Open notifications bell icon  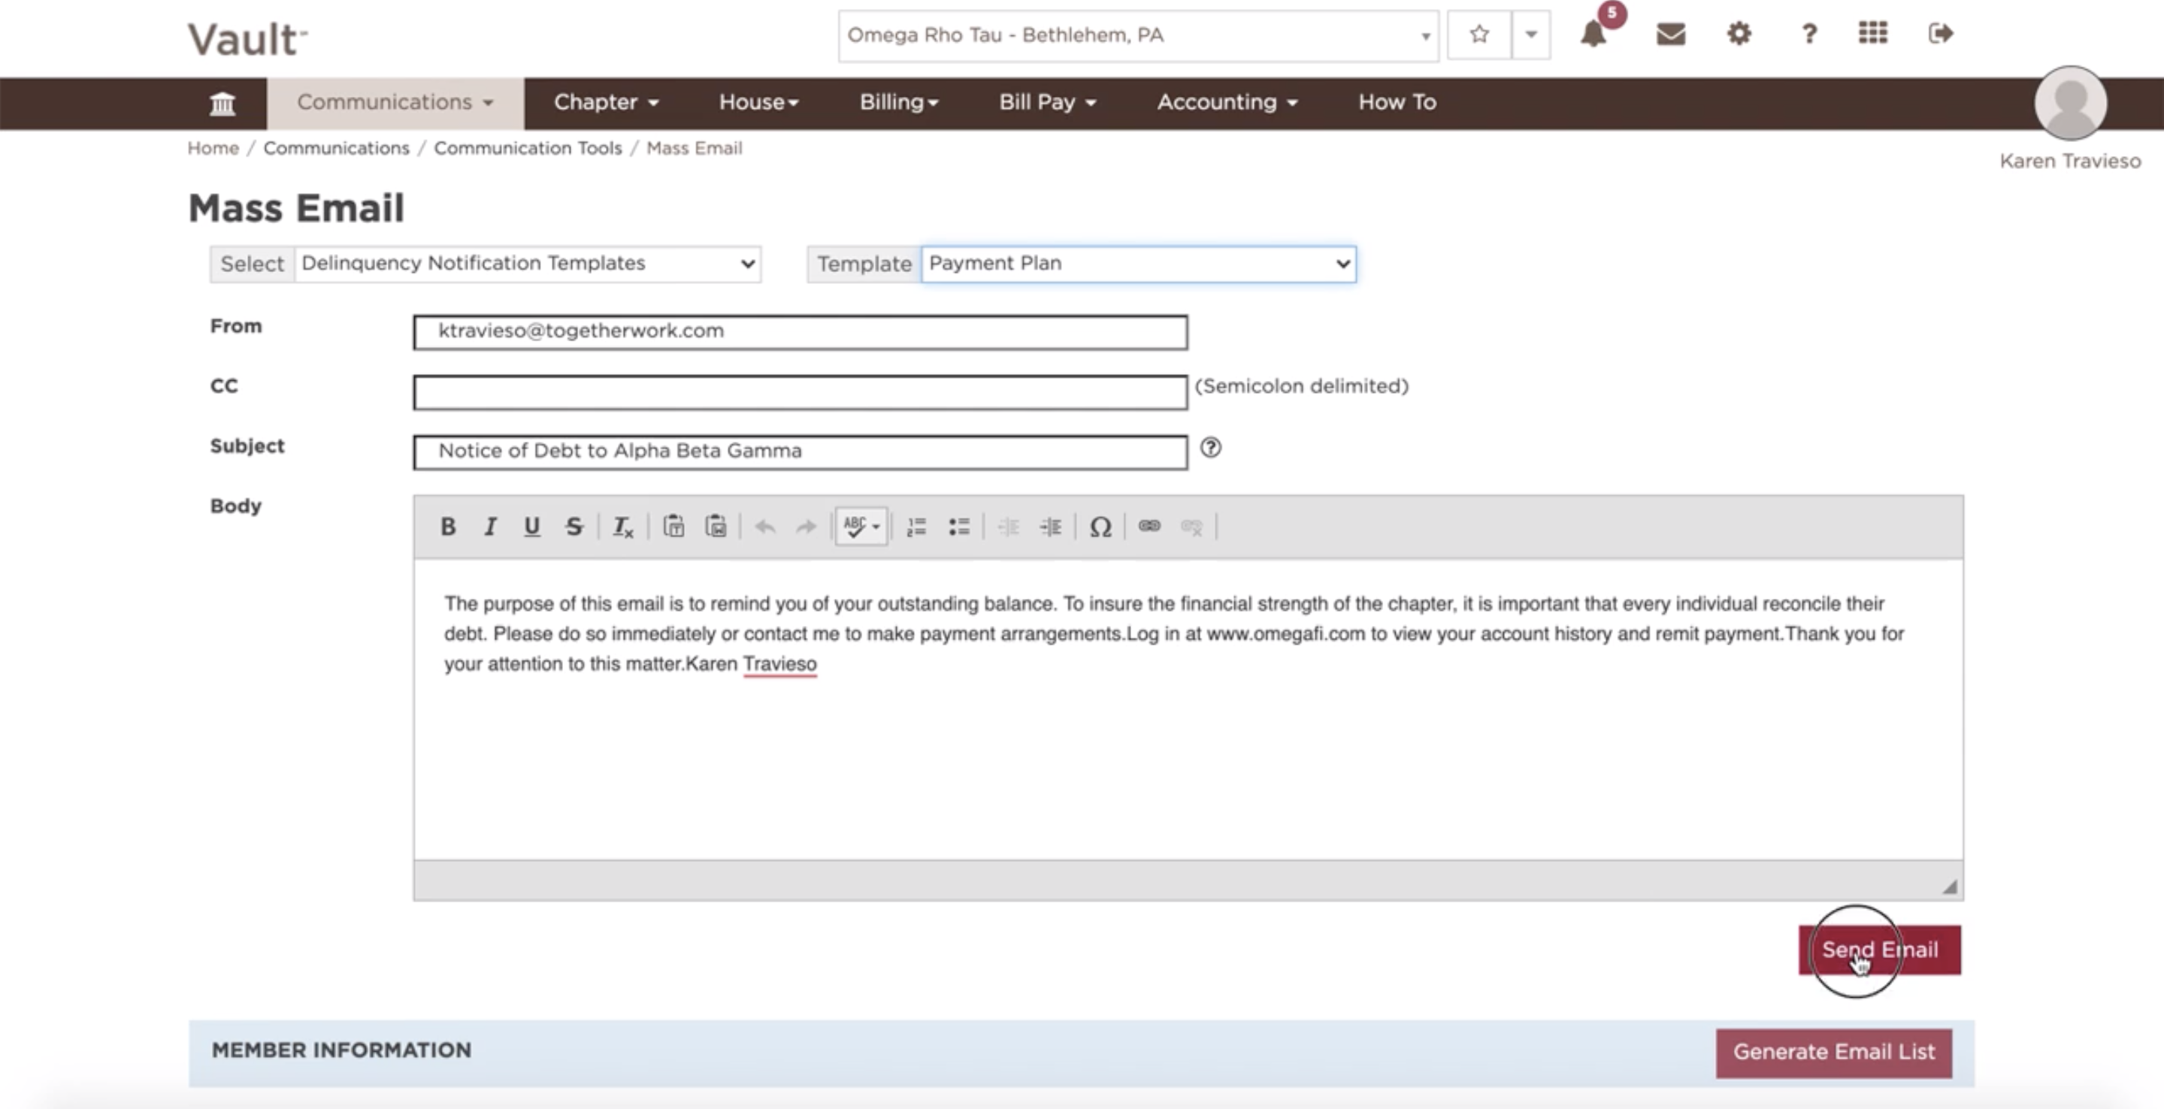coord(1593,34)
